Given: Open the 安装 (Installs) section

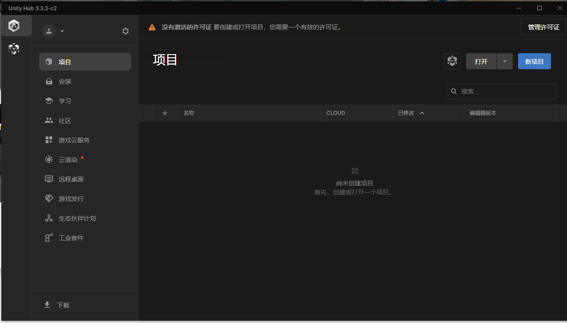Looking at the screenshot, I should click(65, 81).
